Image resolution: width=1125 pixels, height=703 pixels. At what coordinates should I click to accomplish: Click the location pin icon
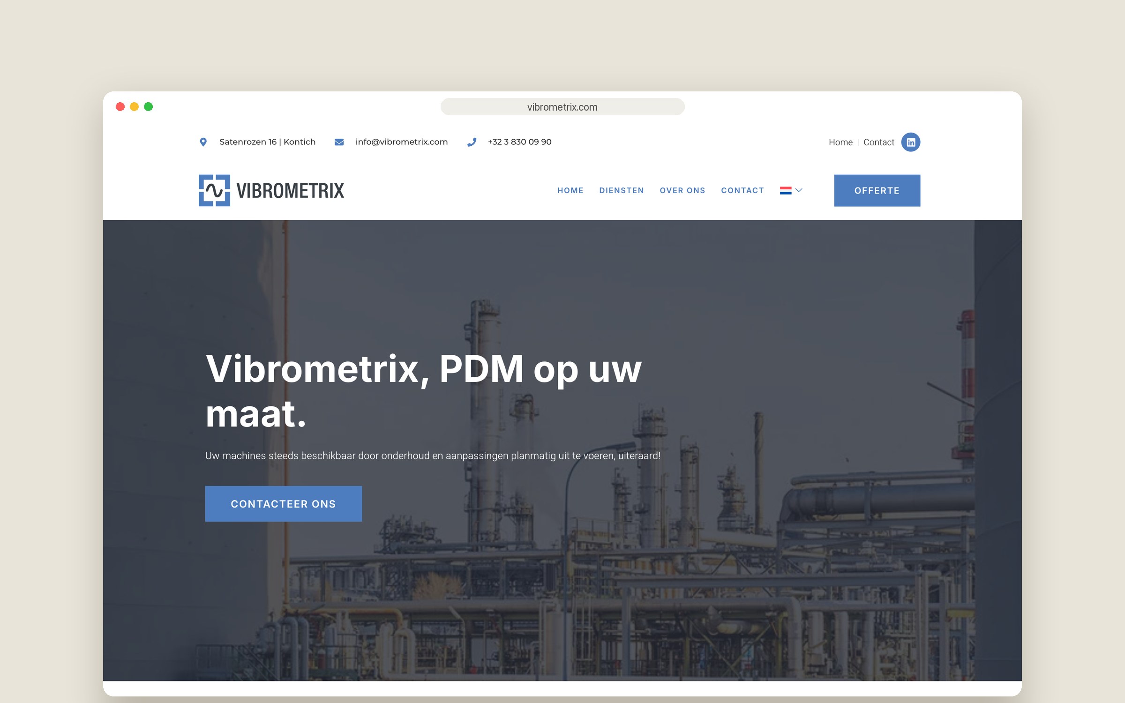(203, 142)
